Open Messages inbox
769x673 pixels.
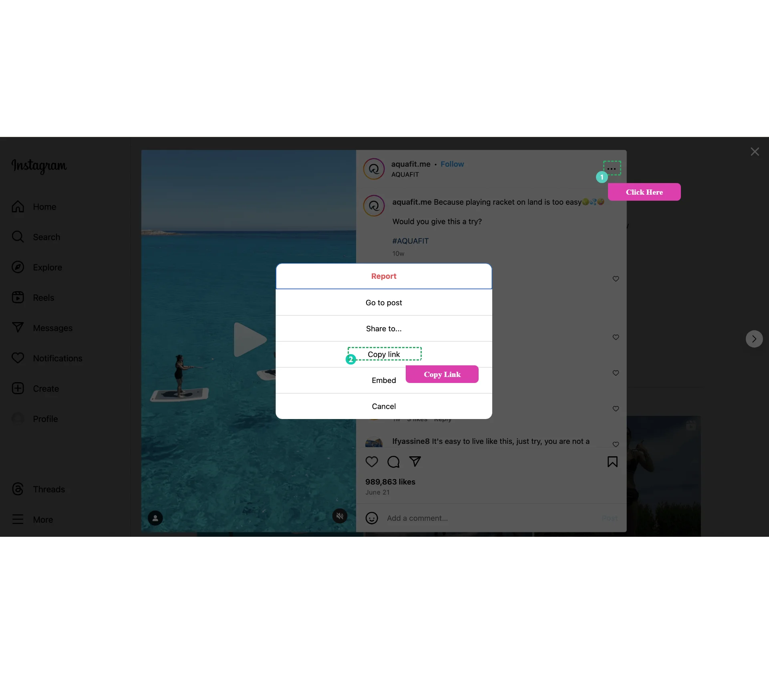coord(52,328)
